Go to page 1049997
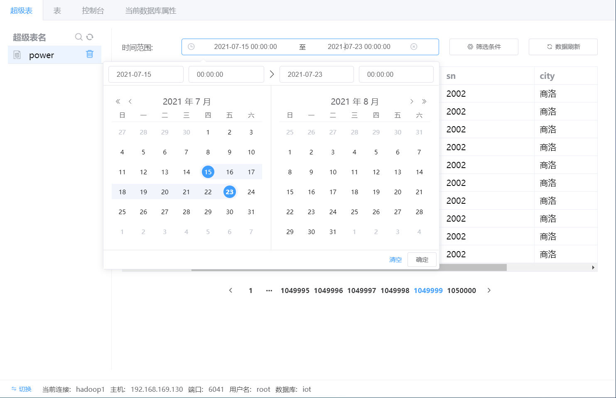 tap(361, 291)
